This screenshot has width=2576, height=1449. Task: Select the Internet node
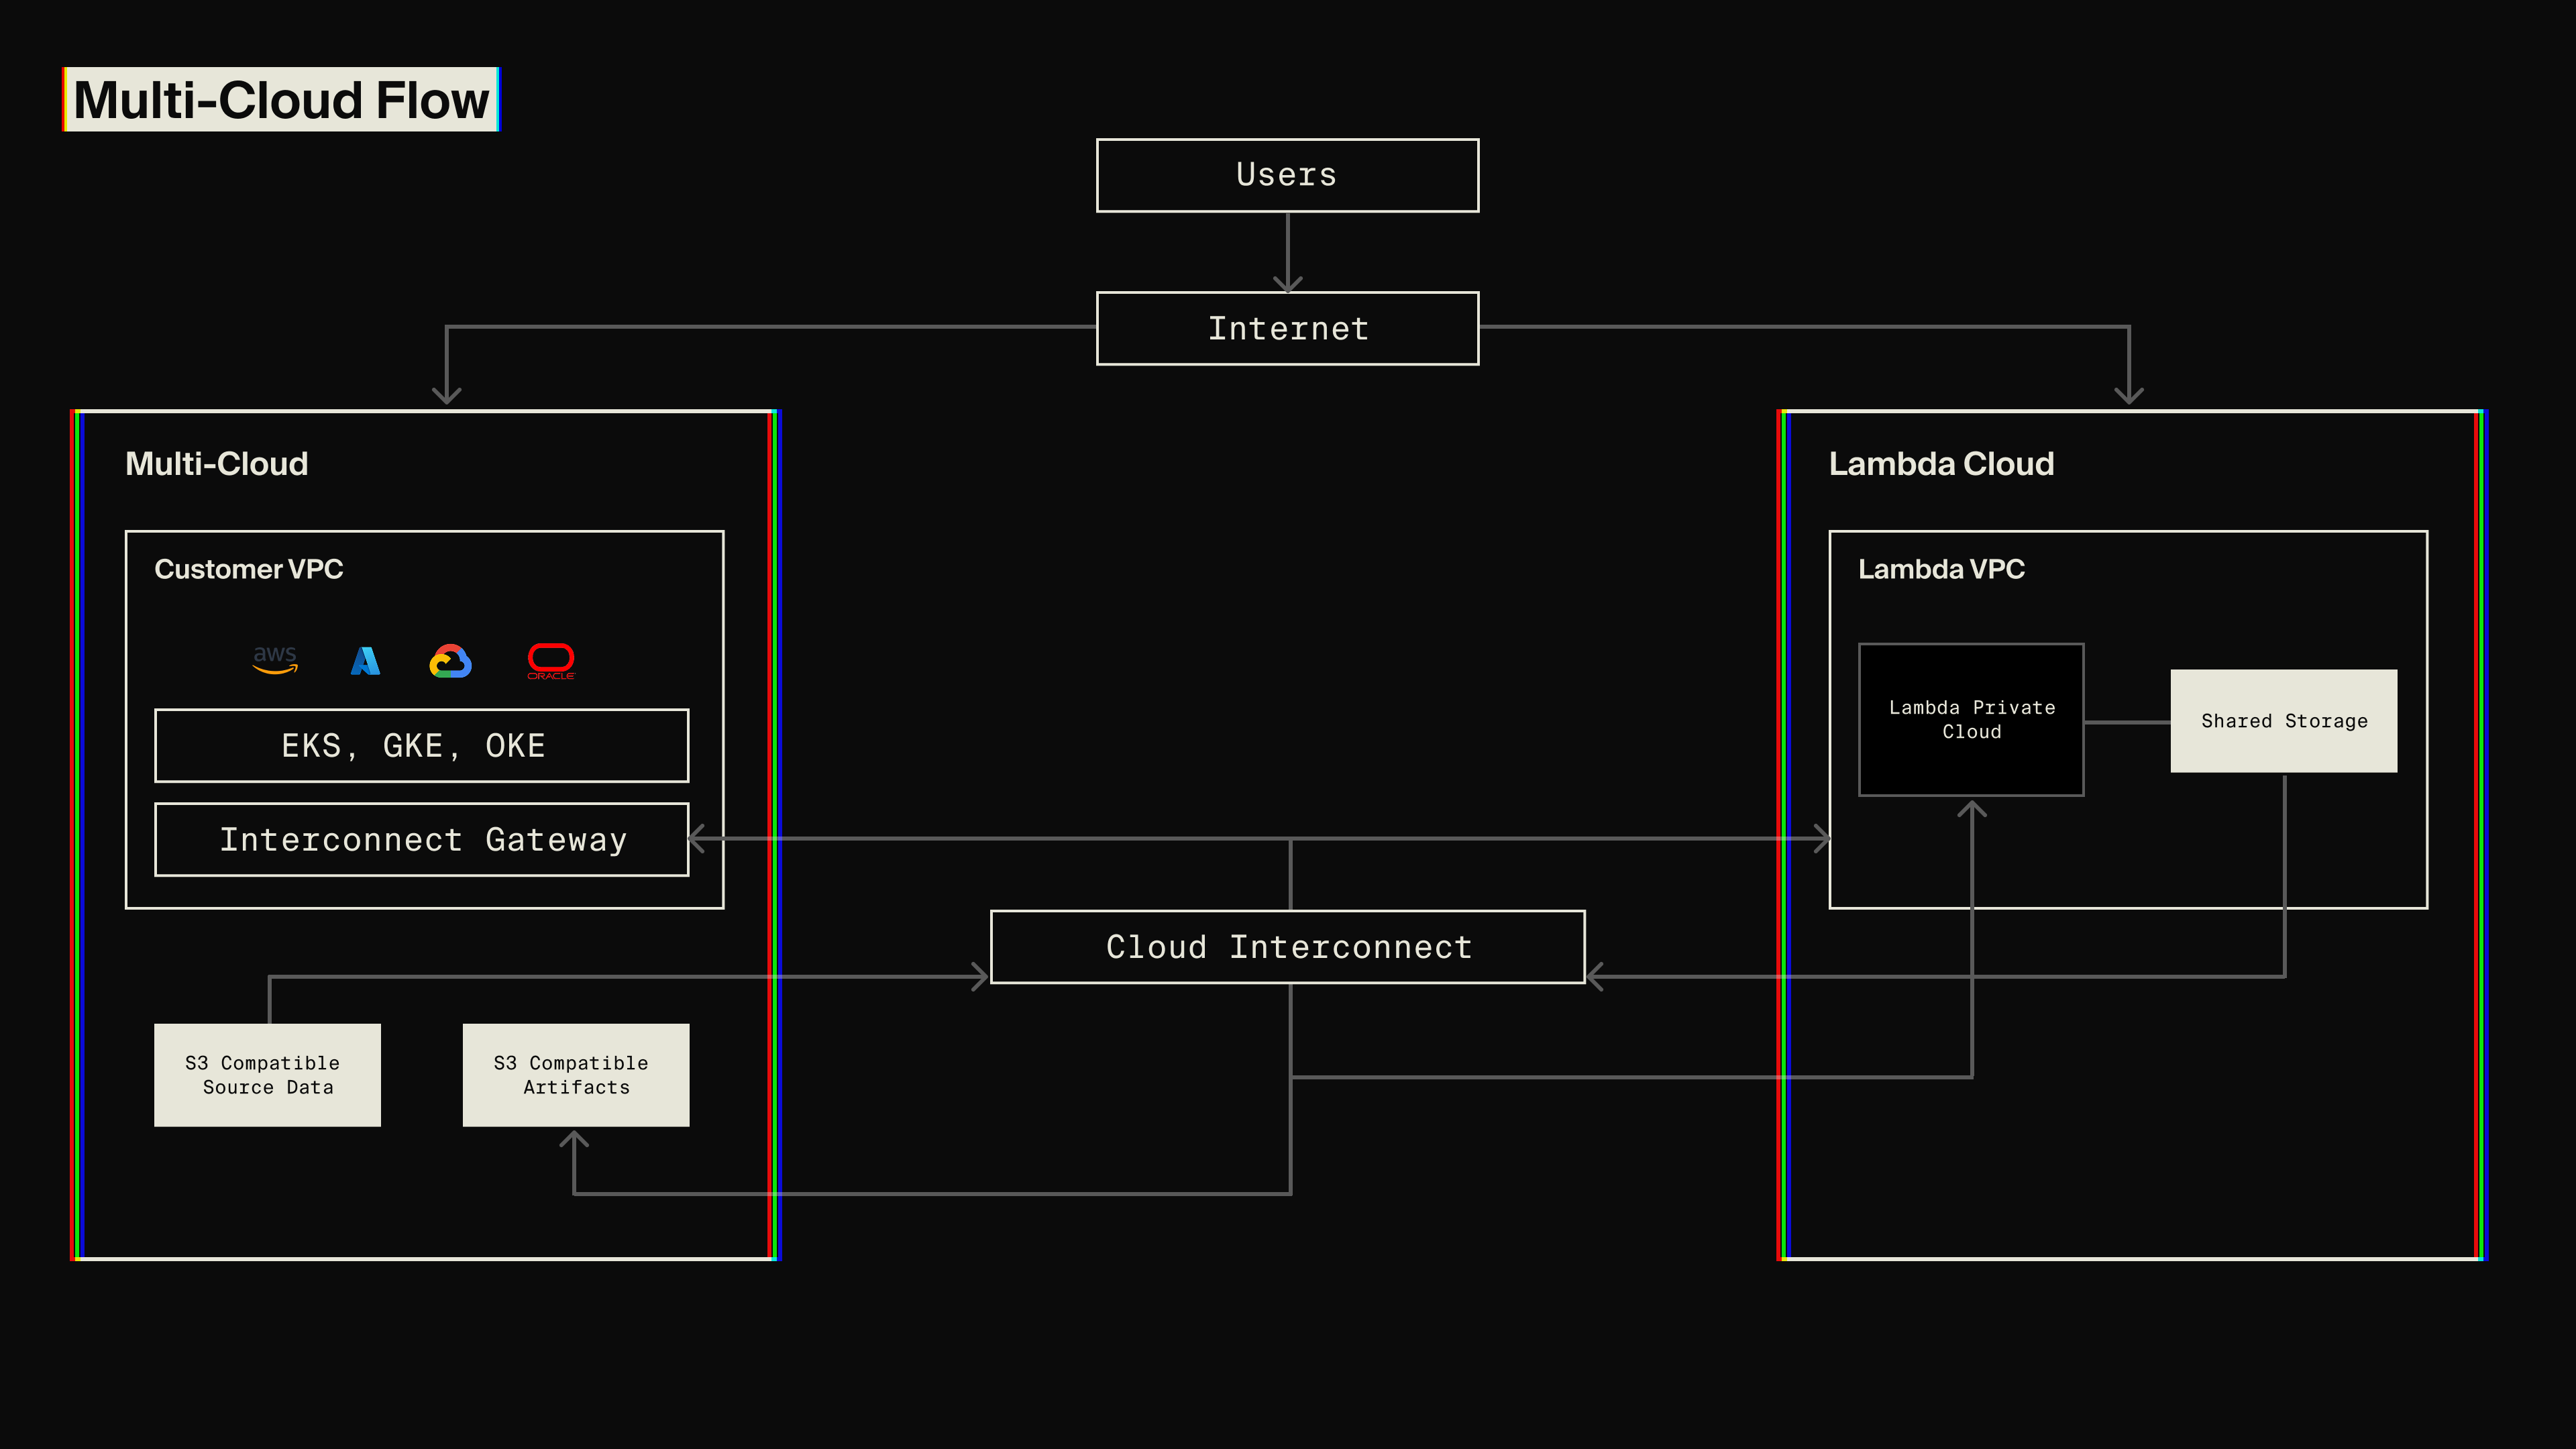(1287, 328)
